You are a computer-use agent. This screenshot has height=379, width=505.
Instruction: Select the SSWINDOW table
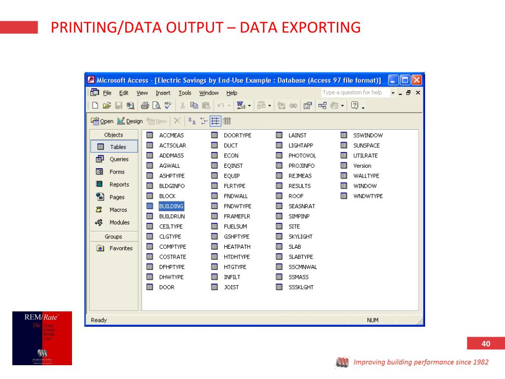368,135
